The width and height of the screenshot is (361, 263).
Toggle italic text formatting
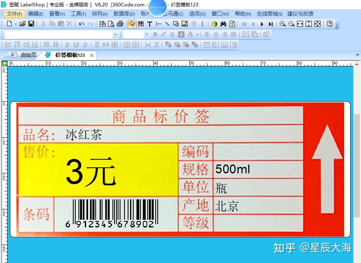coord(162,34)
